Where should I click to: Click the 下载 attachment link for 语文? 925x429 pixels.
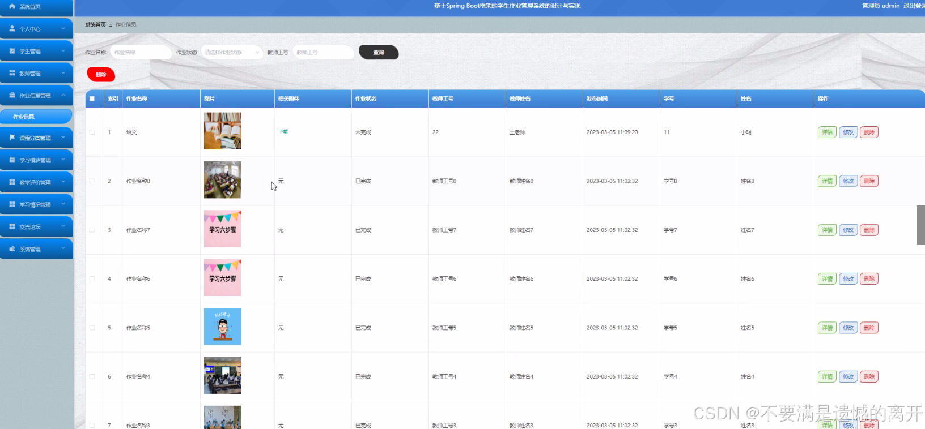[283, 131]
